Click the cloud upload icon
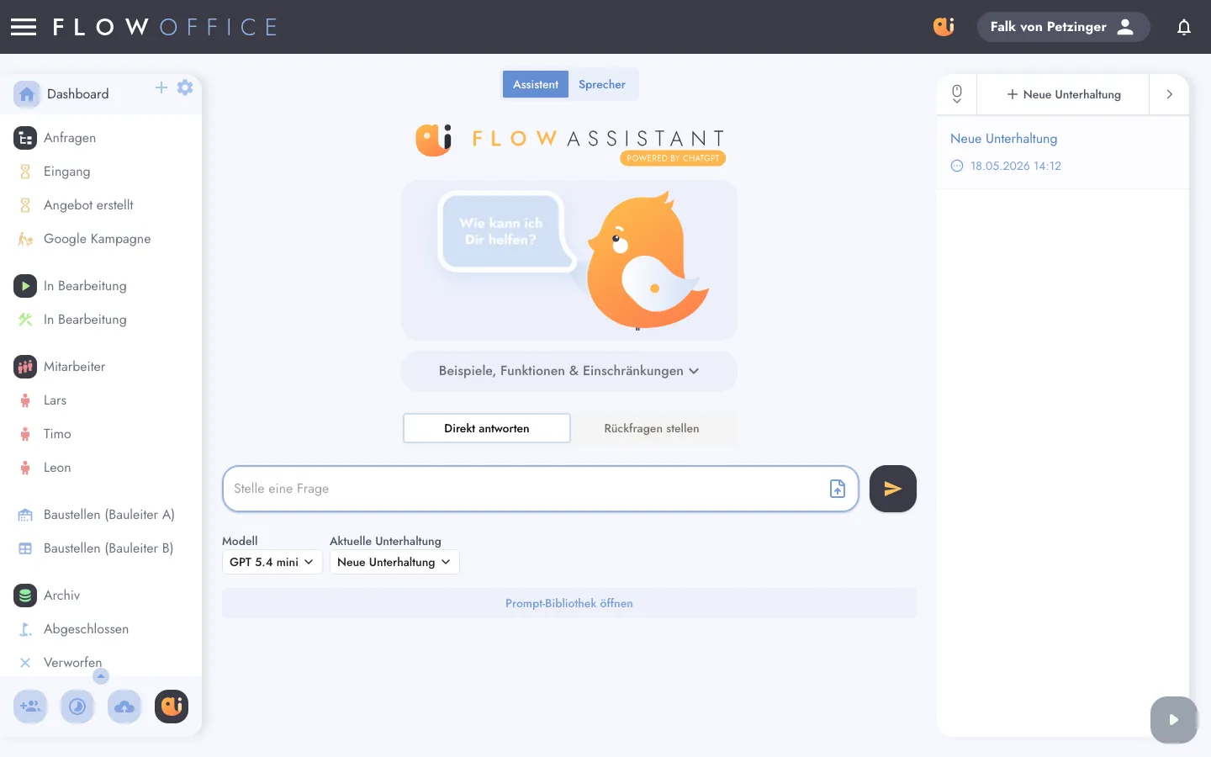 pyautogui.click(x=124, y=707)
